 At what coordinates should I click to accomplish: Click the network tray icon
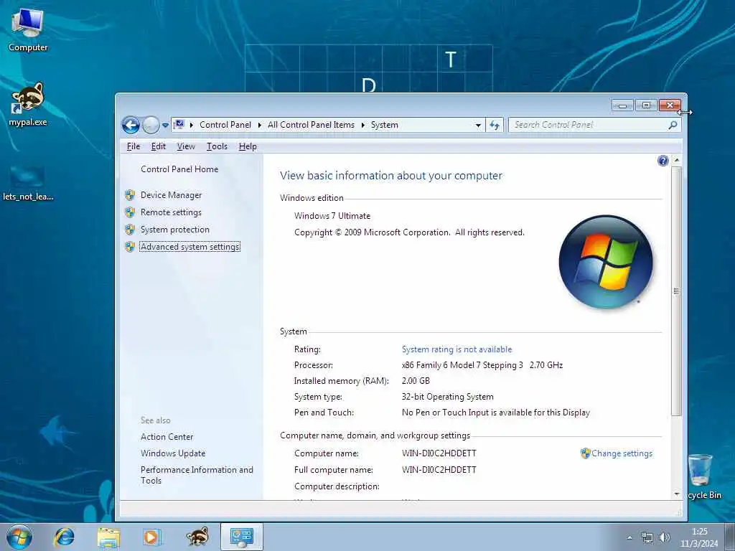tap(647, 537)
